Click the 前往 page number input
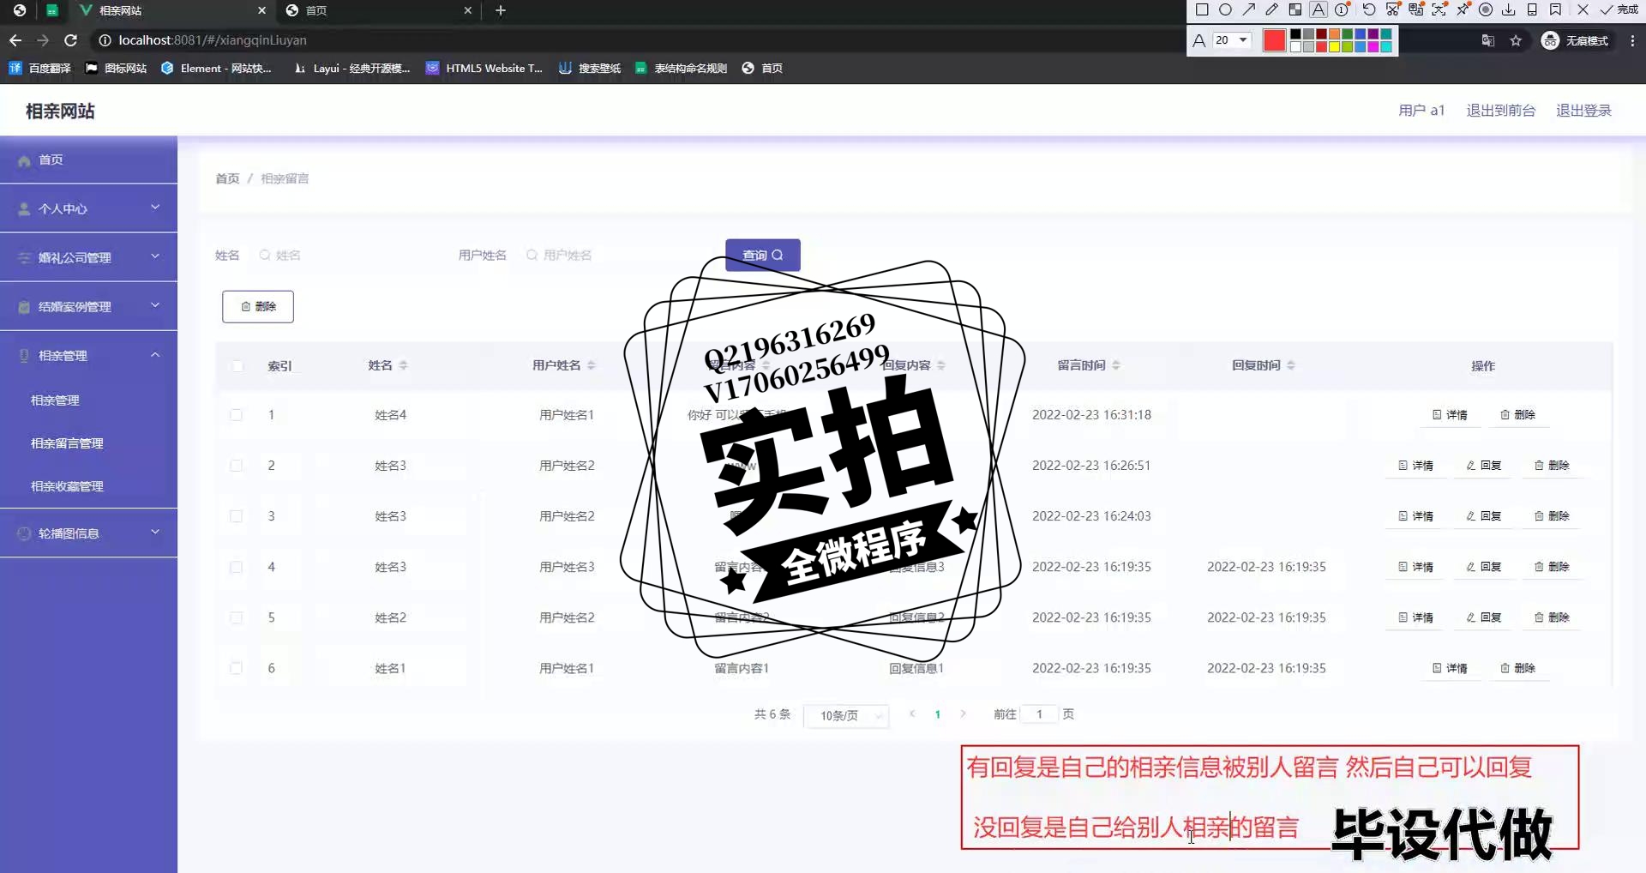The height and width of the screenshot is (873, 1646). 1039,714
